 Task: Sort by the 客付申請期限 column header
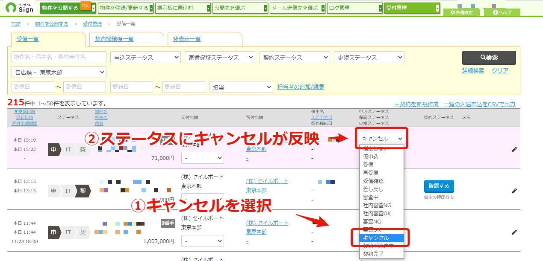24,123
